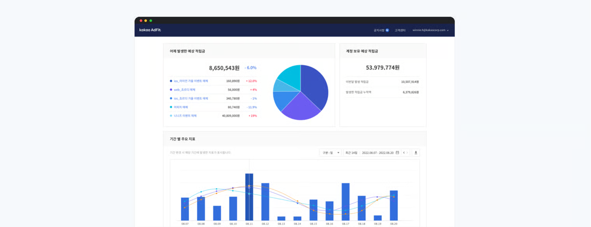Click the blue N badge beside 공지사항
Viewport: 591px width, 227px height.
tap(387, 30)
